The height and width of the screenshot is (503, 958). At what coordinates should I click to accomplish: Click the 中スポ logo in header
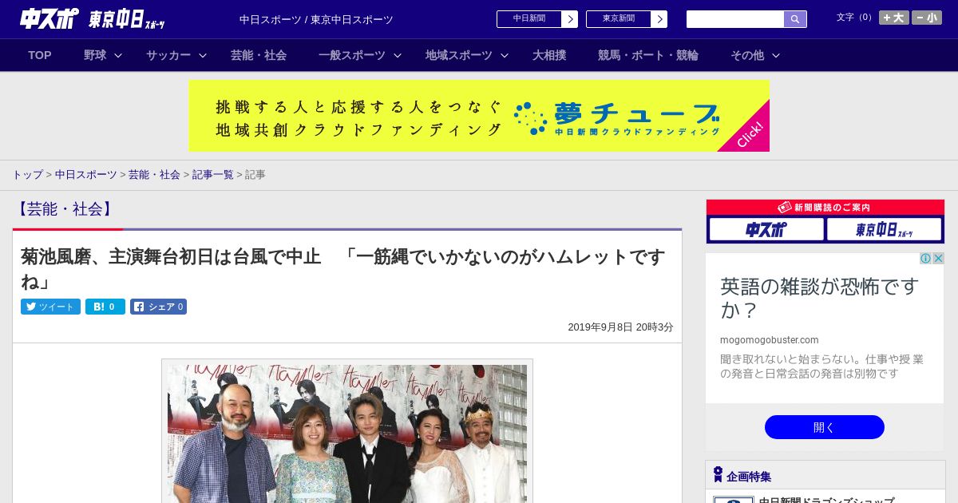49,19
